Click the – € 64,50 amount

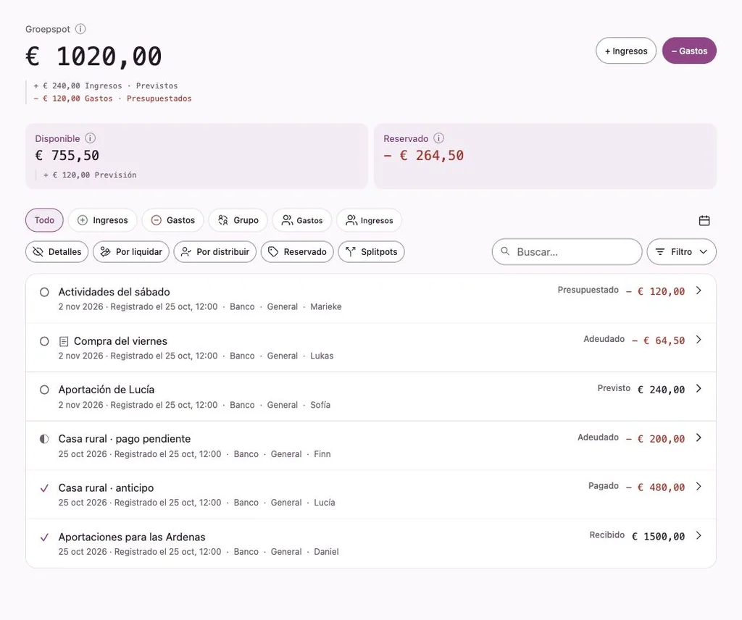658,340
